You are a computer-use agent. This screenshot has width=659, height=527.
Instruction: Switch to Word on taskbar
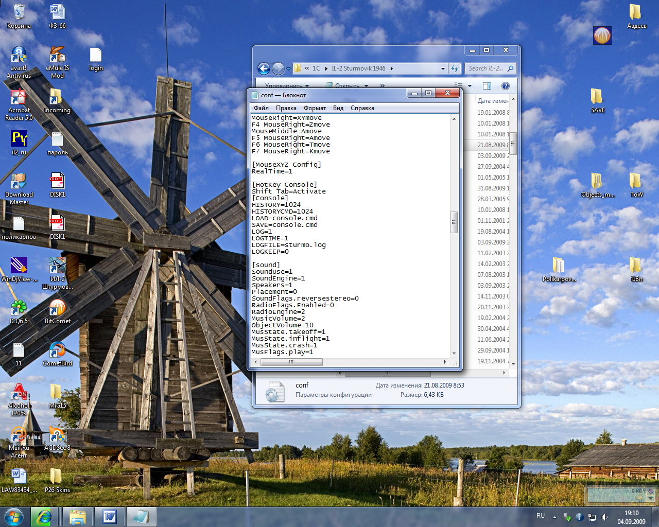click(x=110, y=517)
